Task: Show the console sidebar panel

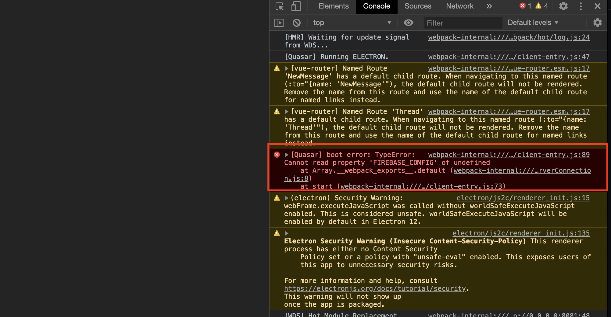Action: pyautogui.click(x=278, y=23)
